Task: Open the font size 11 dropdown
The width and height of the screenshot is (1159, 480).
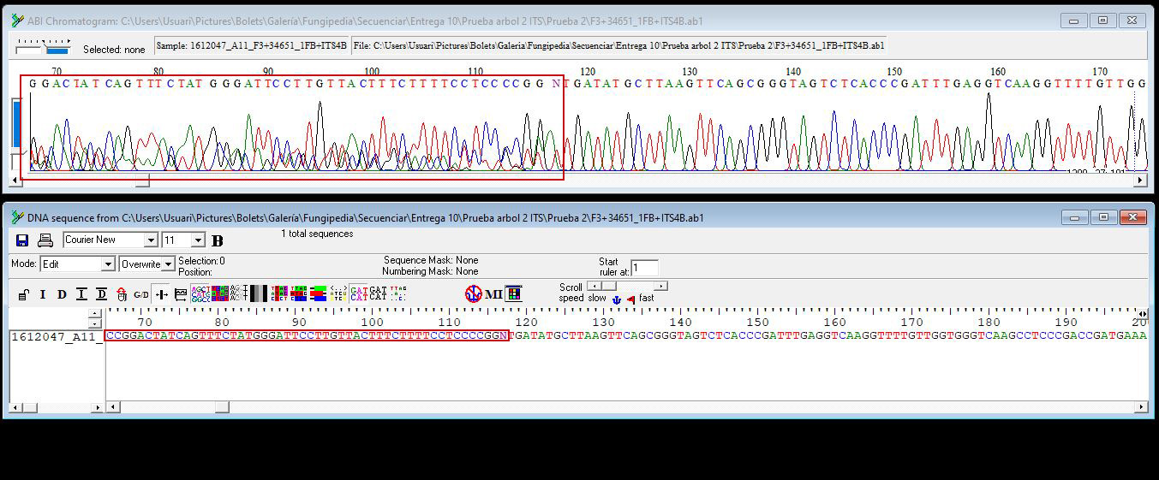Action: click(x=199, y=240)
